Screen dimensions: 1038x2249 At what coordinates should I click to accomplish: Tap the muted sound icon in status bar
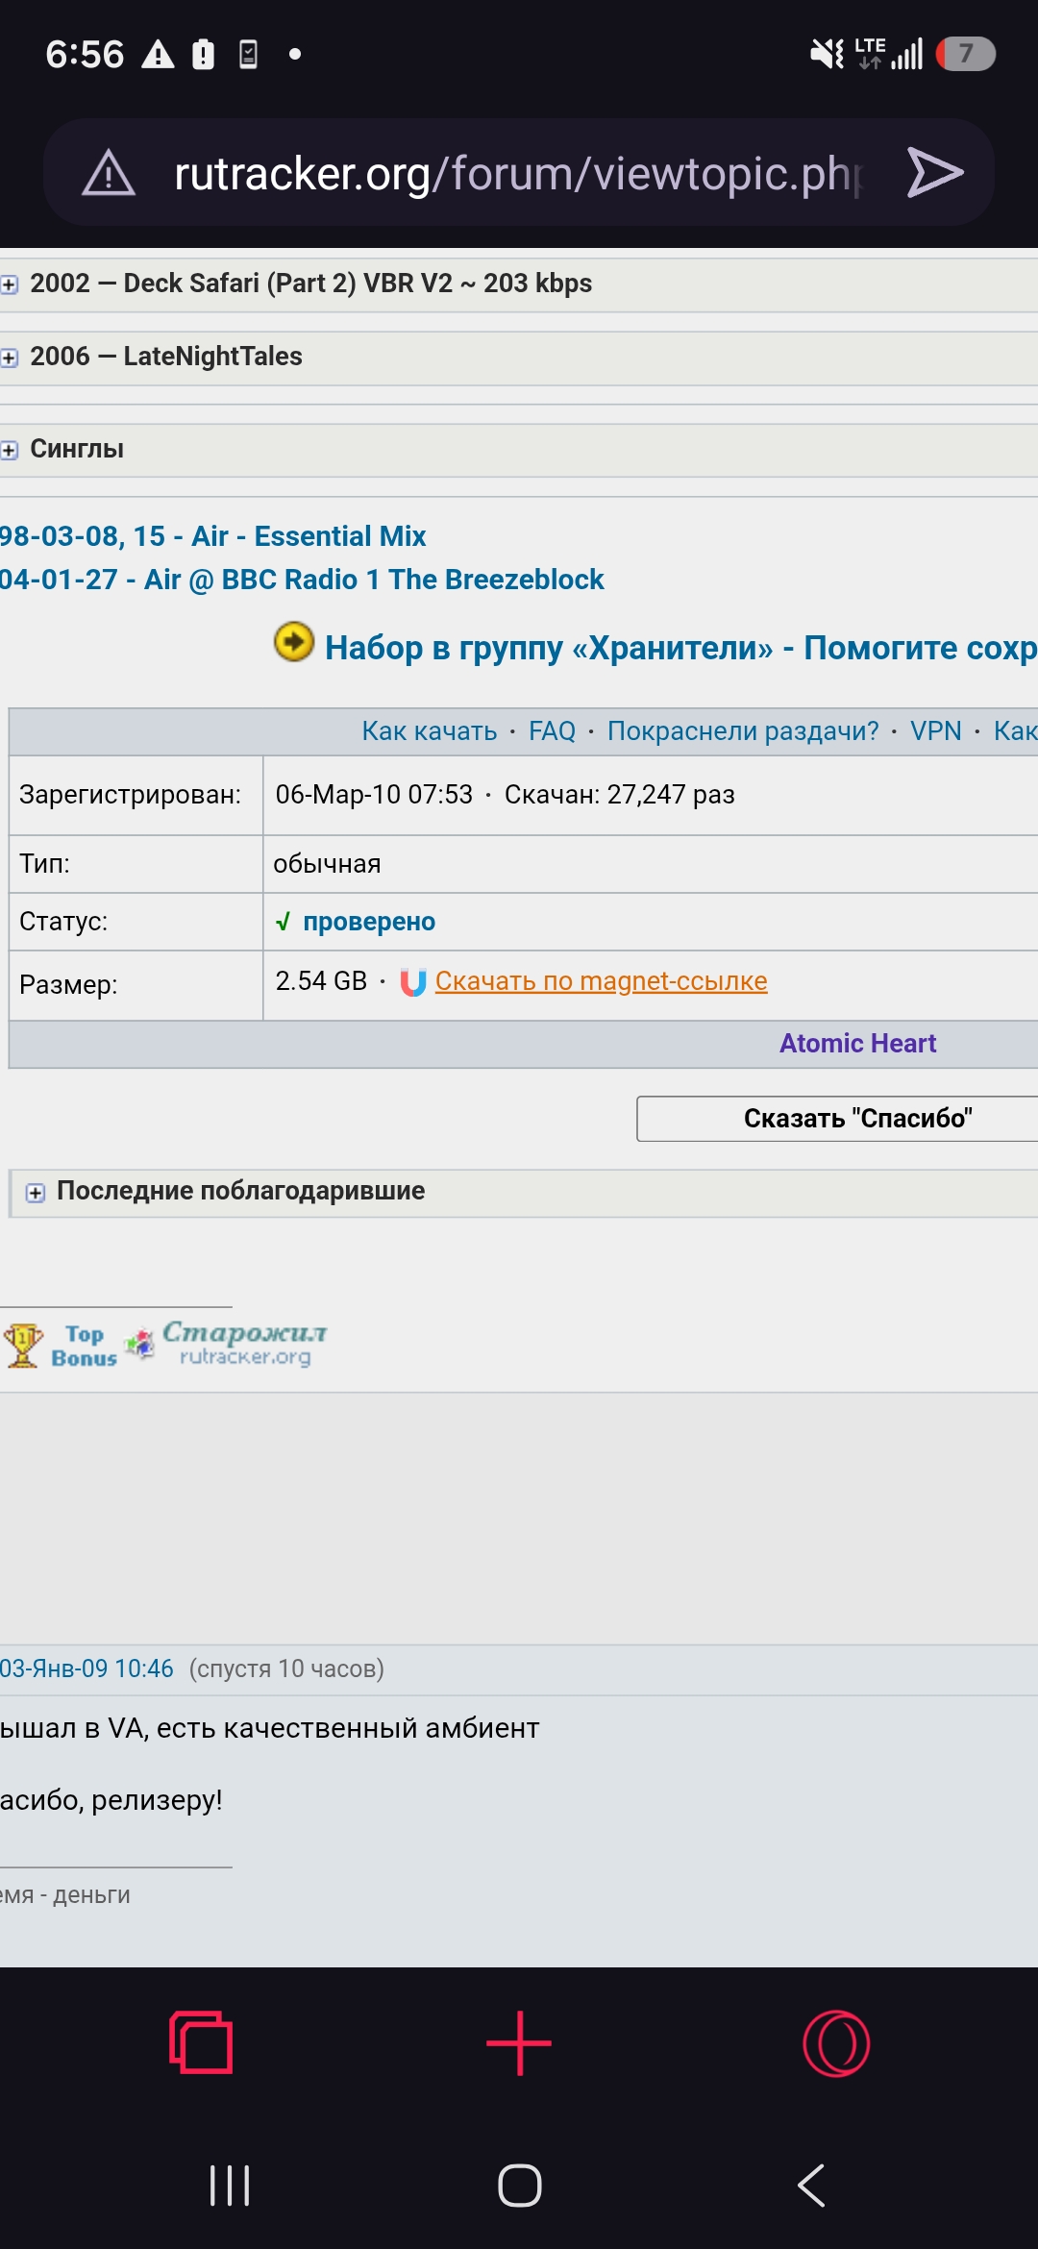[827, 54]
